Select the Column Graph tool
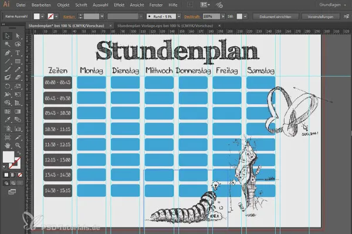The height and width of the screenshot is (234, 352). click(18, 129)
